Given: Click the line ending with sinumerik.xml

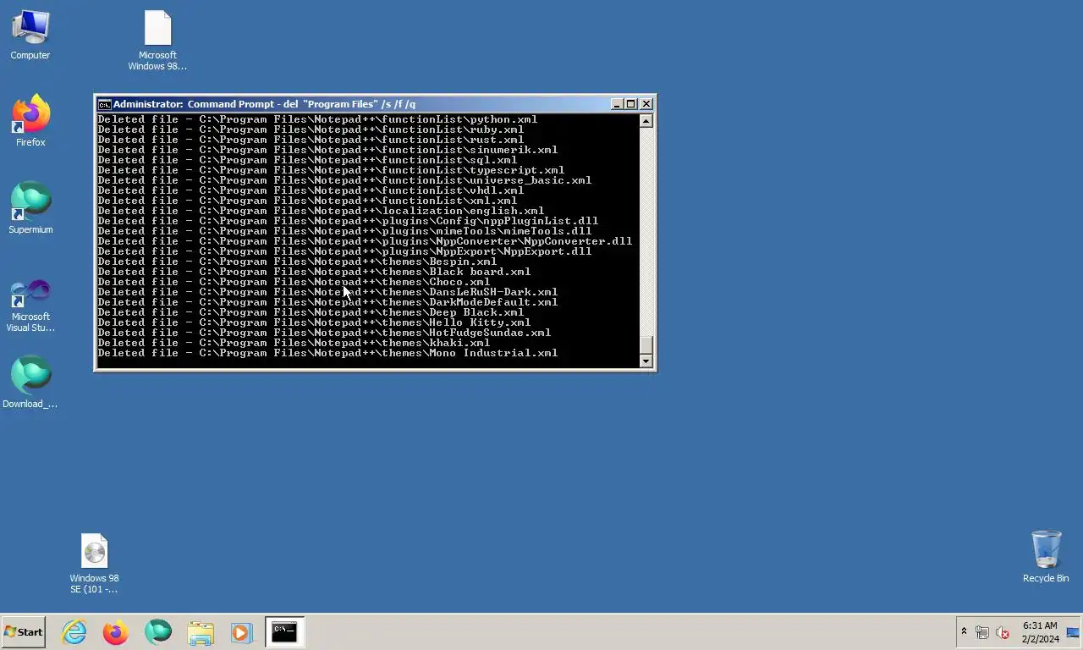Looking at the screenshot, I should pos(327,150).
